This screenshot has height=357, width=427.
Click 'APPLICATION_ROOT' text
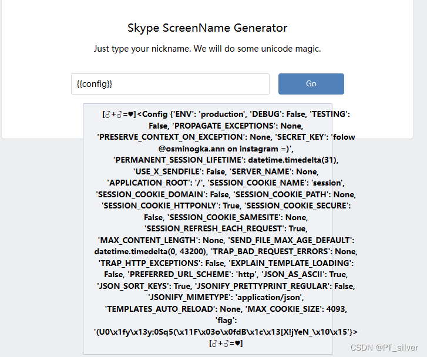click(x=150, y=183)
